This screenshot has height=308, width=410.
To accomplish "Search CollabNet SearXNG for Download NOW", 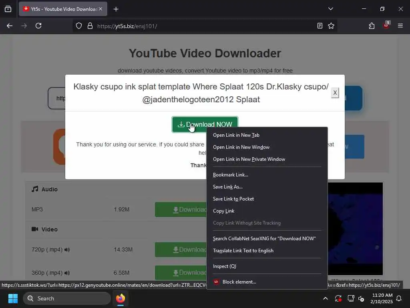I will (x=267, y=239).
